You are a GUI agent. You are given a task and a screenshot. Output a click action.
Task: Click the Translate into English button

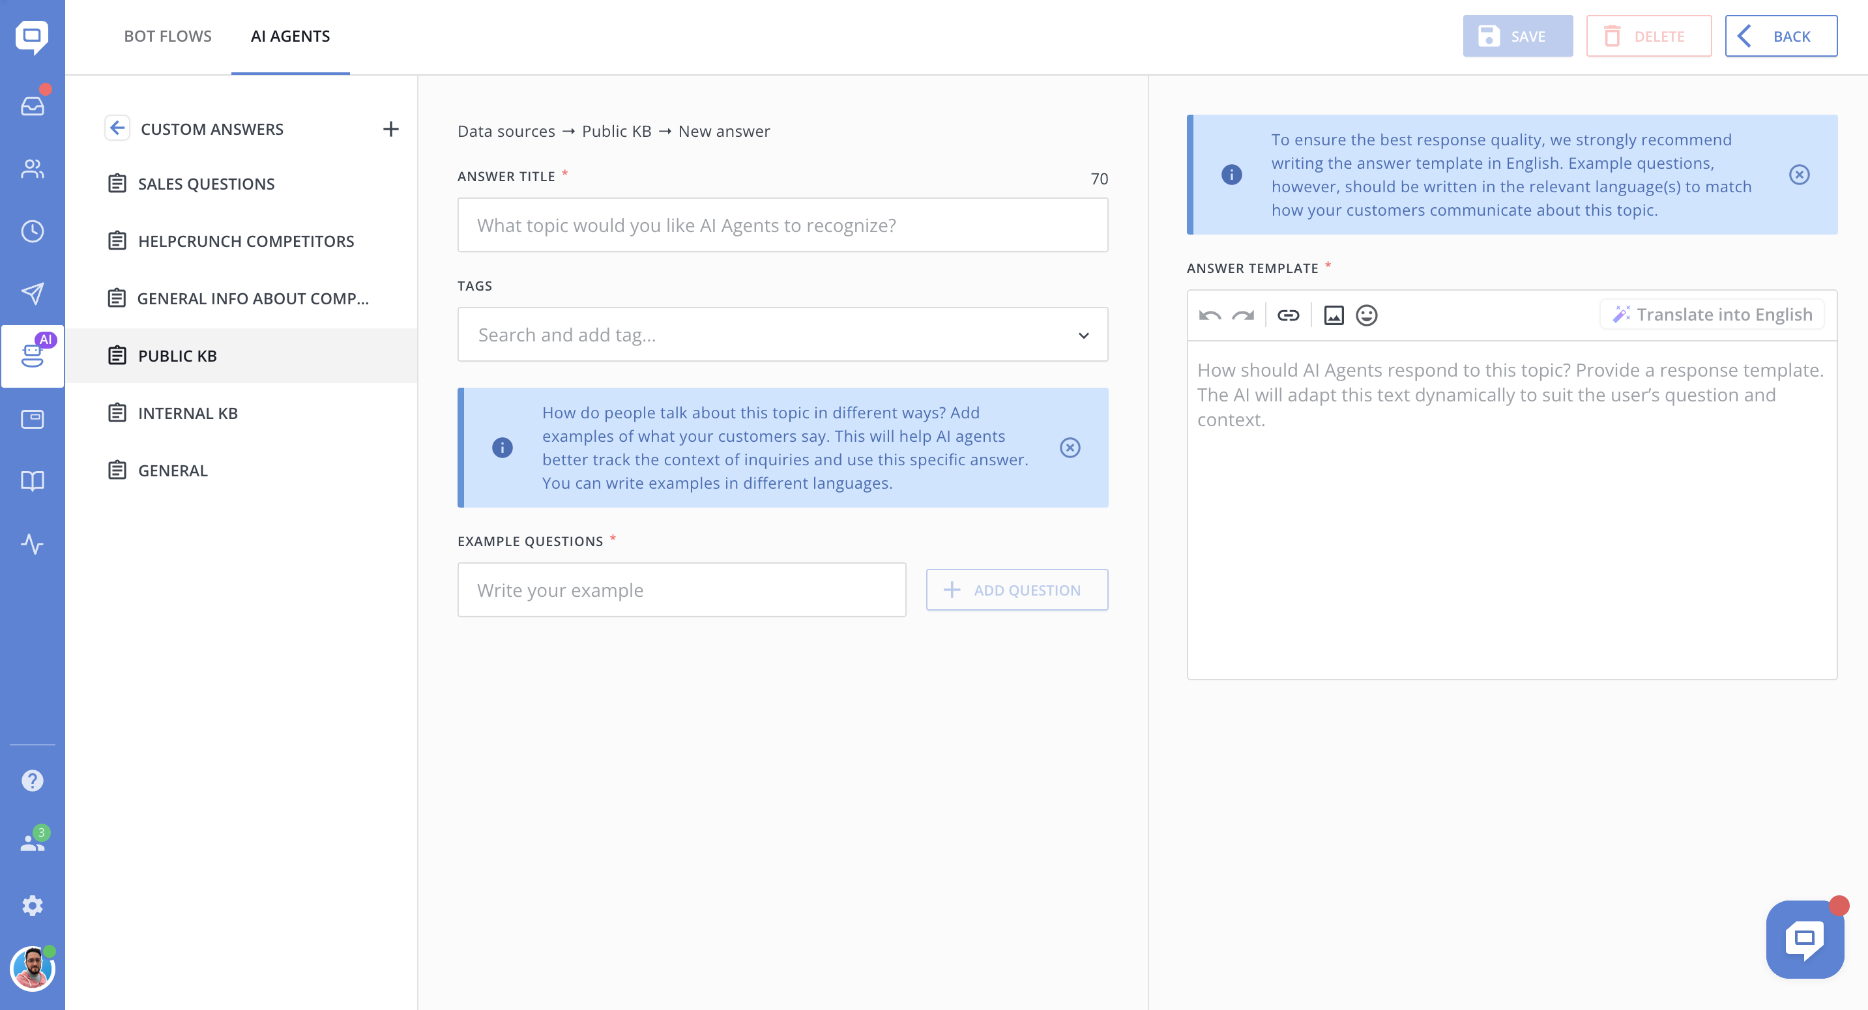pyautogui.click(x=1712, y=315)
